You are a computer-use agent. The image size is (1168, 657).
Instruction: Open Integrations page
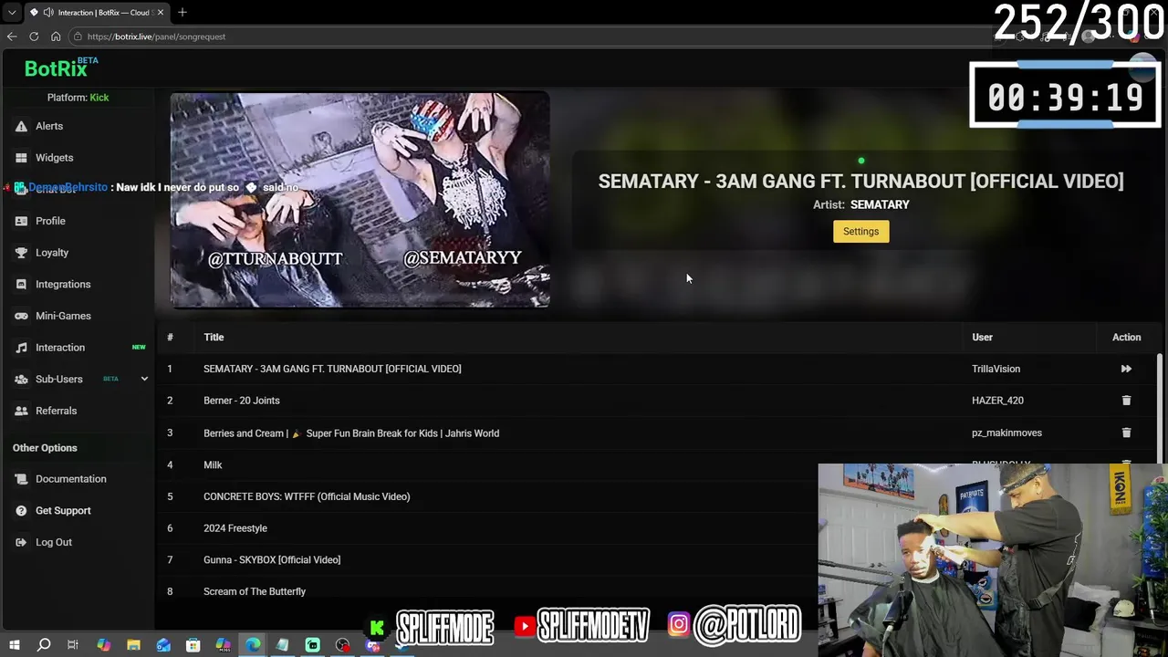point(63,284)
